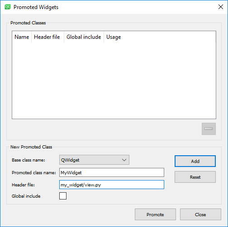This screenshot has width=228, height=227.
Task: Reset the new promoted class fields
Action: (195, 177)
